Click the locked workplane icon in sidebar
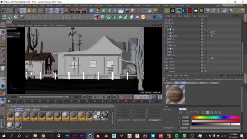247x139 pixels. [x=3, y=100]
